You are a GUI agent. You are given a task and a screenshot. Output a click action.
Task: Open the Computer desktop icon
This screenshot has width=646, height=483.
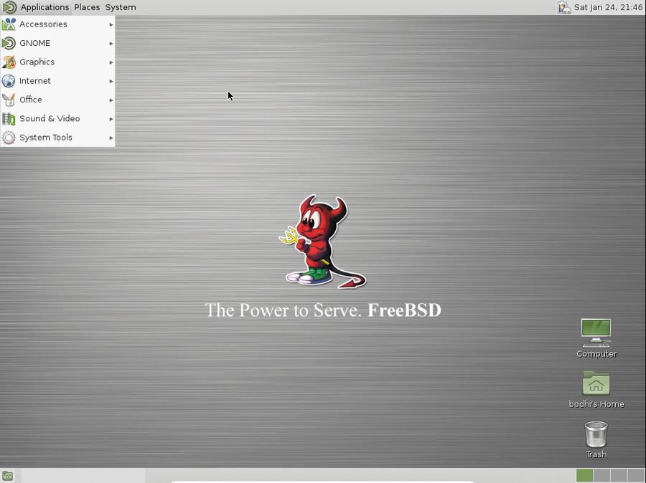[596, 333]
